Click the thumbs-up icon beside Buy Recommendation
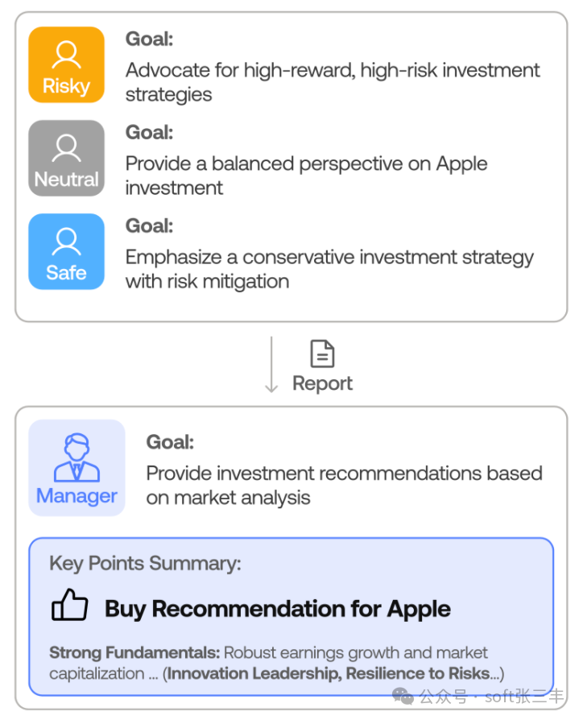This screenshot has width=583, height=720. coord(69,606)
